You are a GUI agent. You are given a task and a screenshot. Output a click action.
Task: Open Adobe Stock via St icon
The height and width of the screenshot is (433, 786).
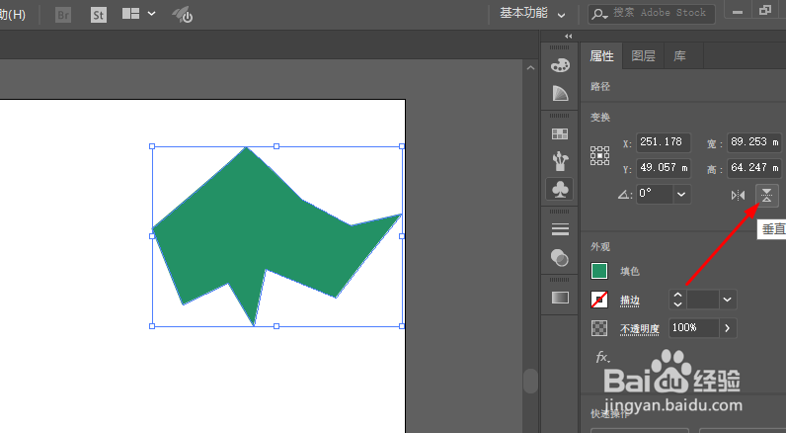point(99,15)
